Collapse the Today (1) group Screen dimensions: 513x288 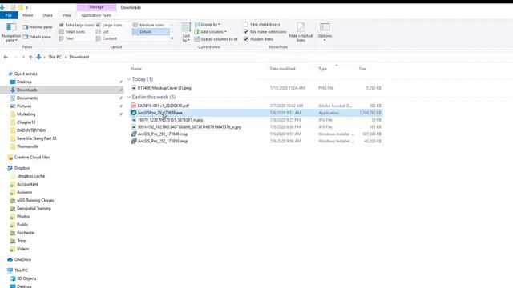coord(129,79)
